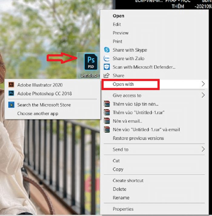Screen dimensions: 212x216
Task: Click the Microsoft Defender shield icon
Action: (107, 67)
